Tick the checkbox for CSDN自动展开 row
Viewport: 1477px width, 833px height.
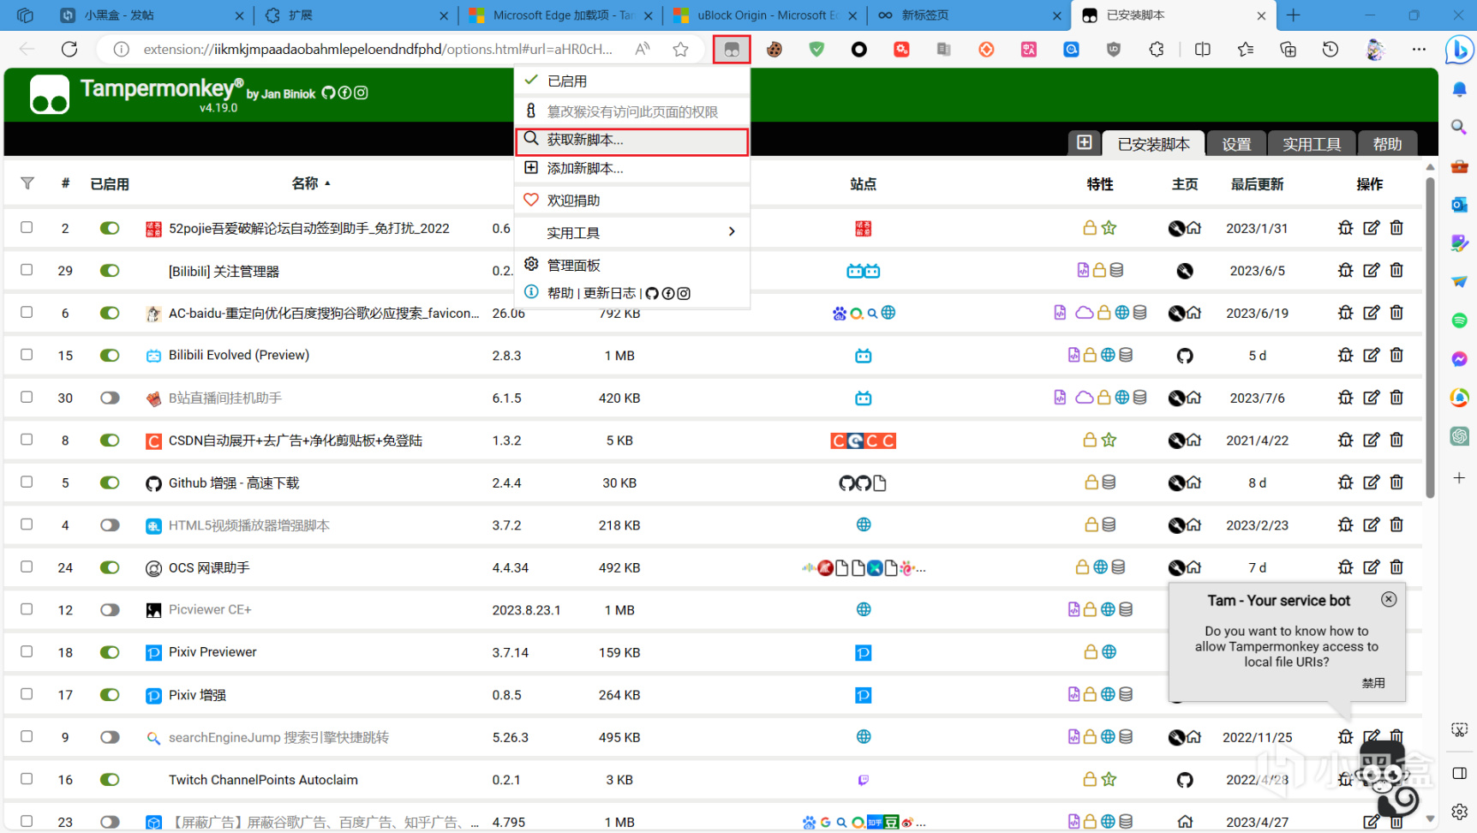click(x=27, y=439)
